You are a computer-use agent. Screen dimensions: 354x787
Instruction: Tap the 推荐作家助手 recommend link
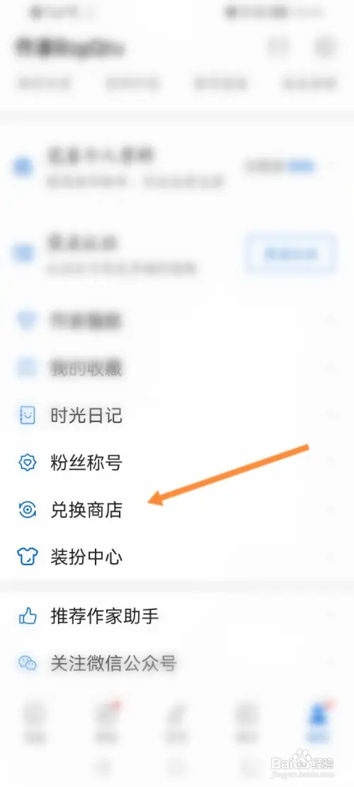[x=177, y=616]
